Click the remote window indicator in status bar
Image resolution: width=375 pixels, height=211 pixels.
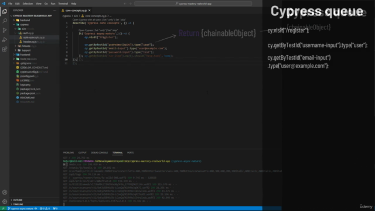pos(3,209)
